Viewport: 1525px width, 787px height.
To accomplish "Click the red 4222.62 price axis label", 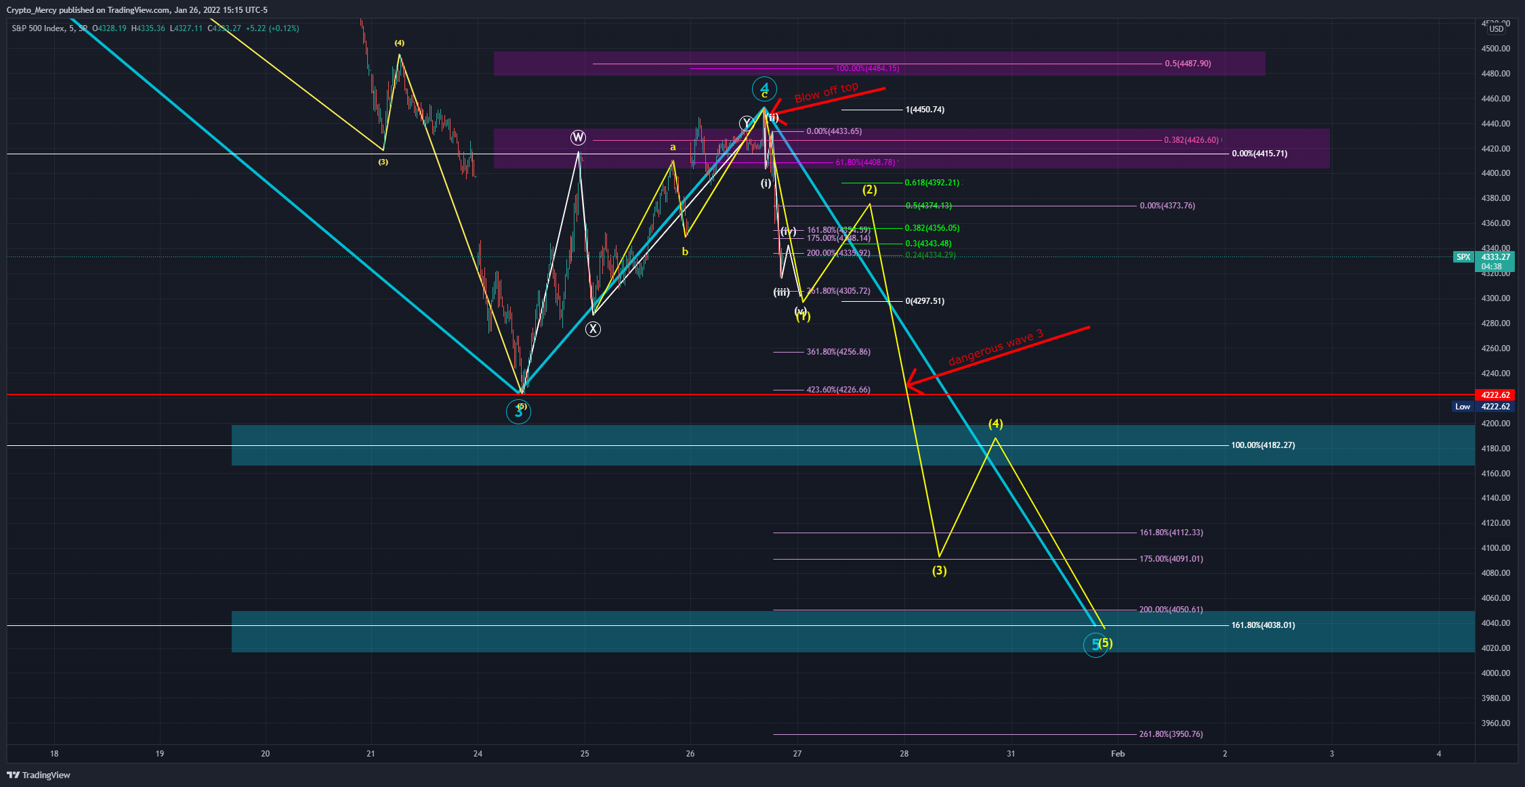I will click(1495, 395).
